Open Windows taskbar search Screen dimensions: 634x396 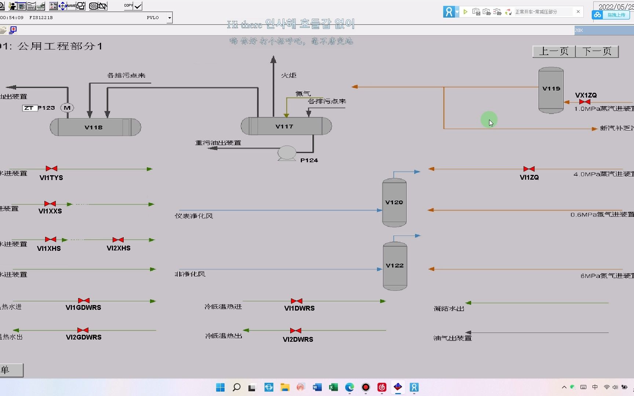pos(237,387)
